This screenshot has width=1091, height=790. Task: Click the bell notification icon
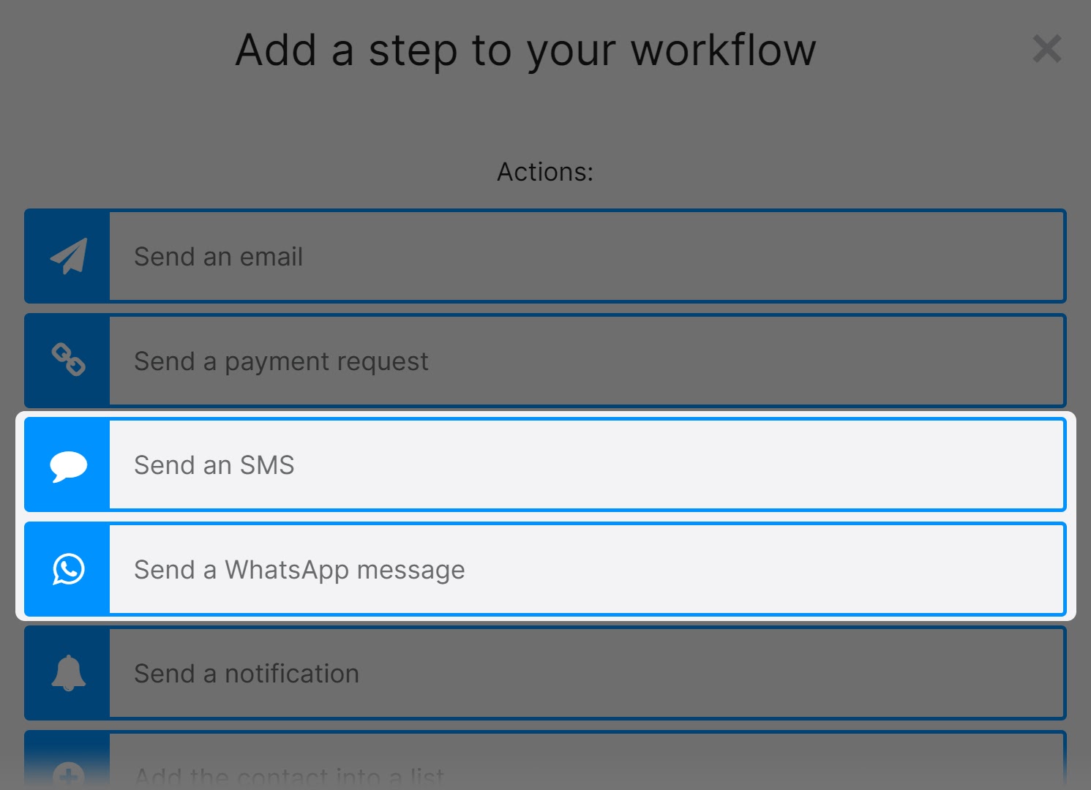[68, 673]
